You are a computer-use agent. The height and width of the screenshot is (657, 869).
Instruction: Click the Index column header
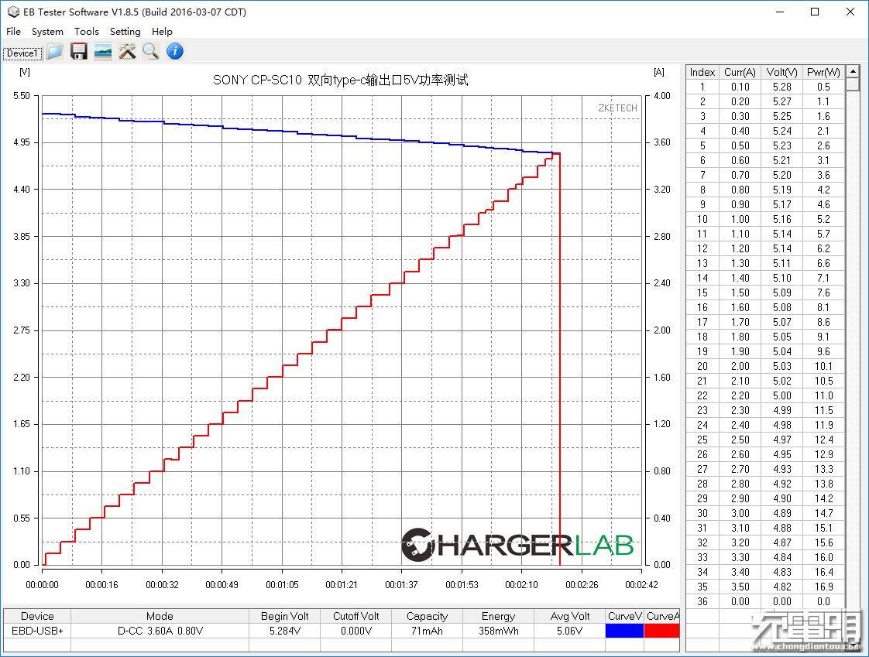click(702, 72)
